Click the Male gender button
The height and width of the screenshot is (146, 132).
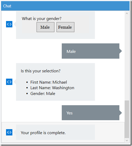(x=46, y=27)
